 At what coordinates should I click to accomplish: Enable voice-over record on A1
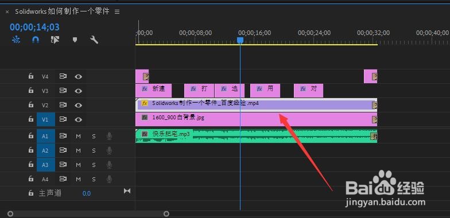coord(109,137)
